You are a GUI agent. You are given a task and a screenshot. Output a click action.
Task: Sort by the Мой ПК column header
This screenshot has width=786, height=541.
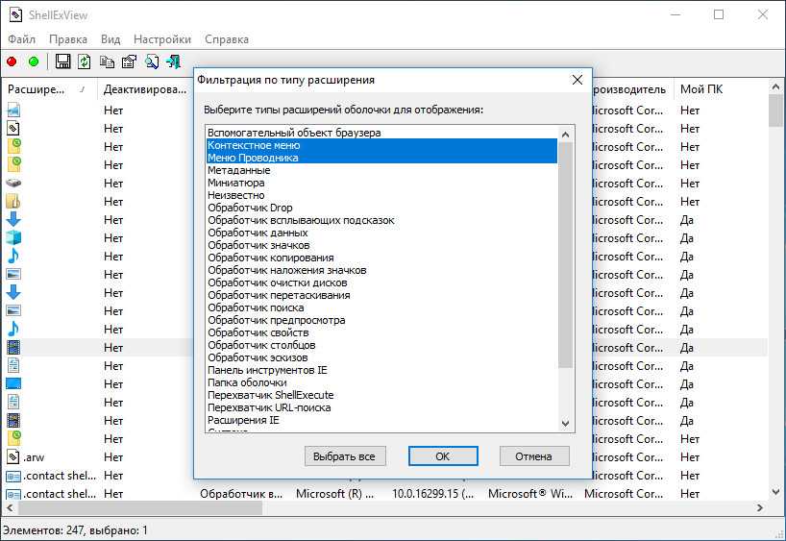click(721, 89)
